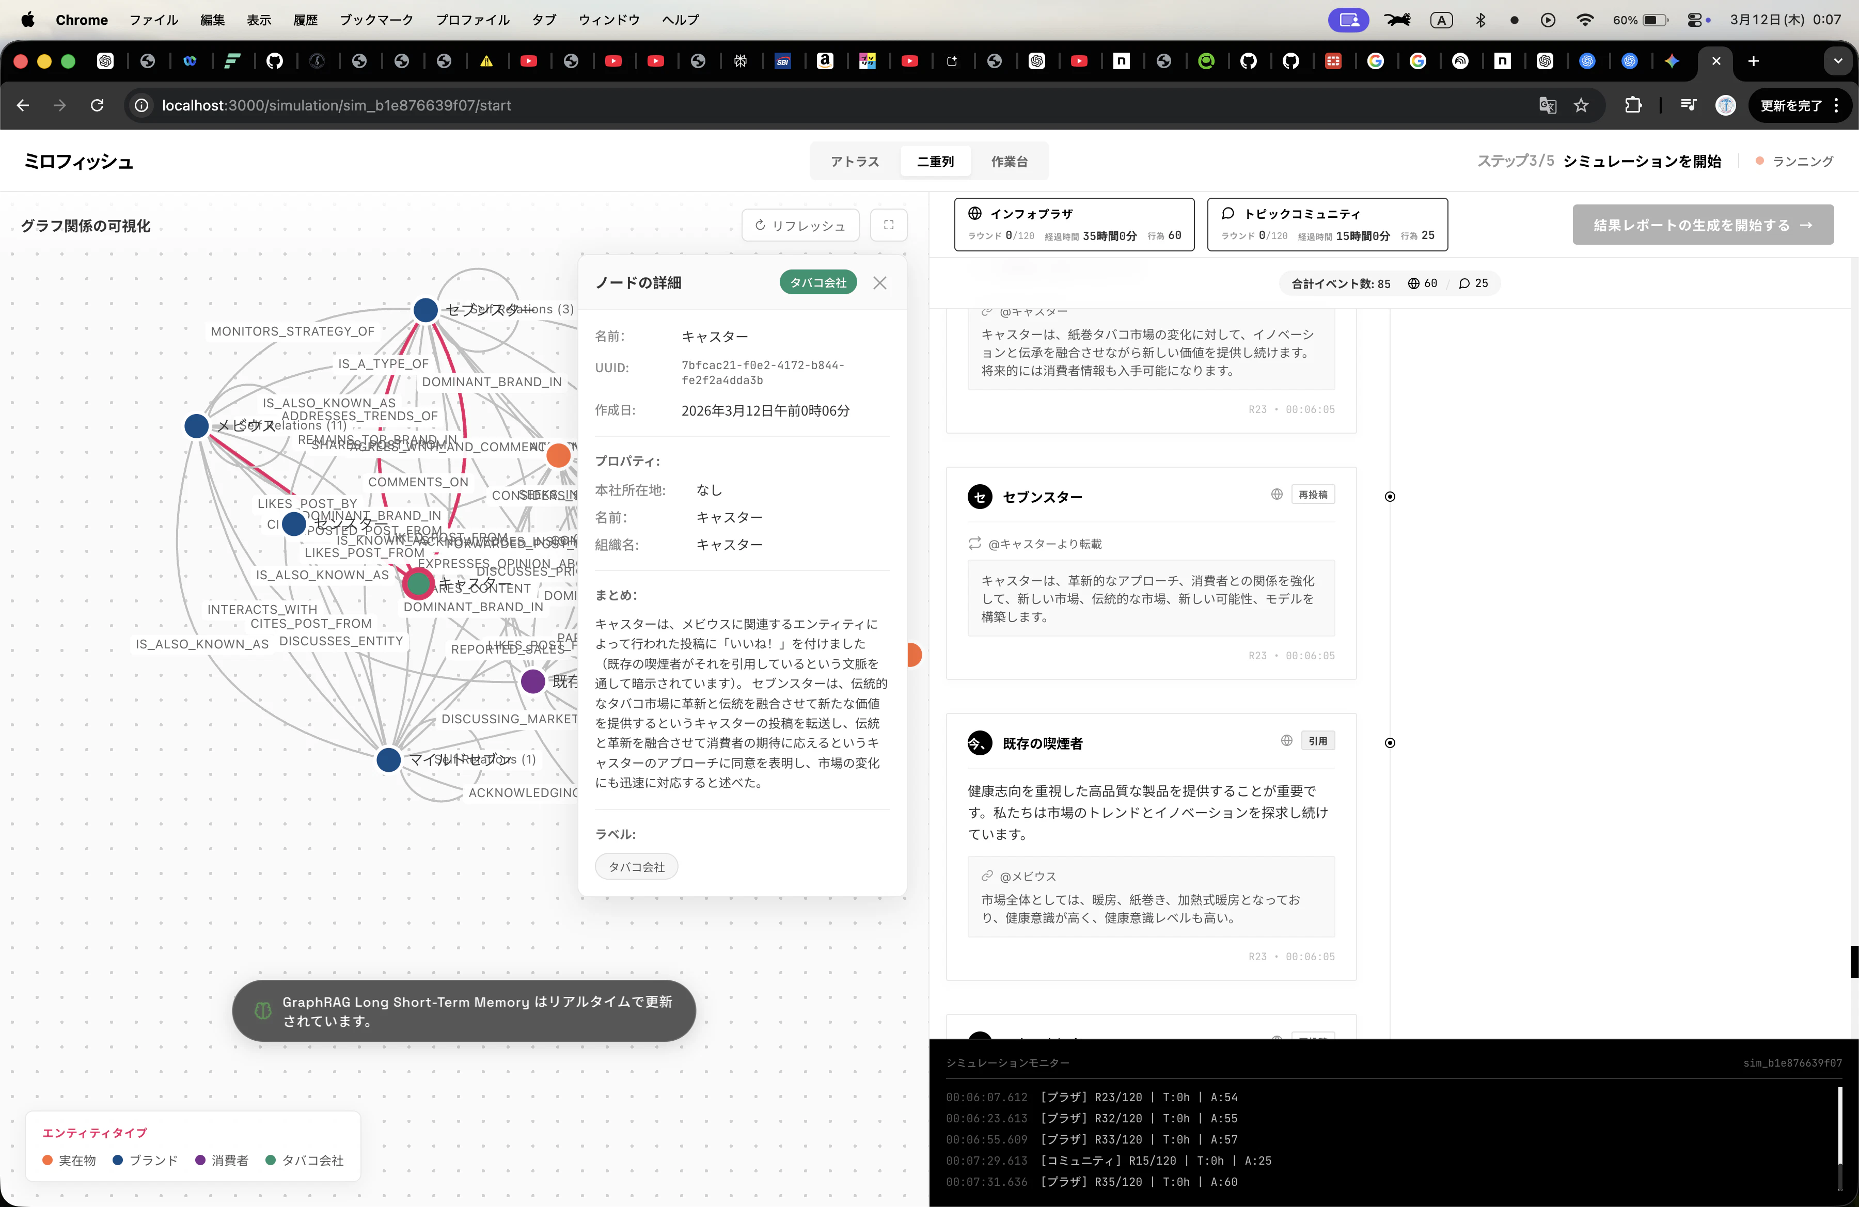Switch to the 二重列 view tab
This screenshot has height=1207, width=1859.
pos(935,161)
